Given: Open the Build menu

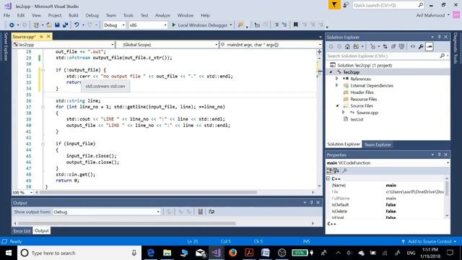Looking at the screenshot, I should tap(74, 15).
